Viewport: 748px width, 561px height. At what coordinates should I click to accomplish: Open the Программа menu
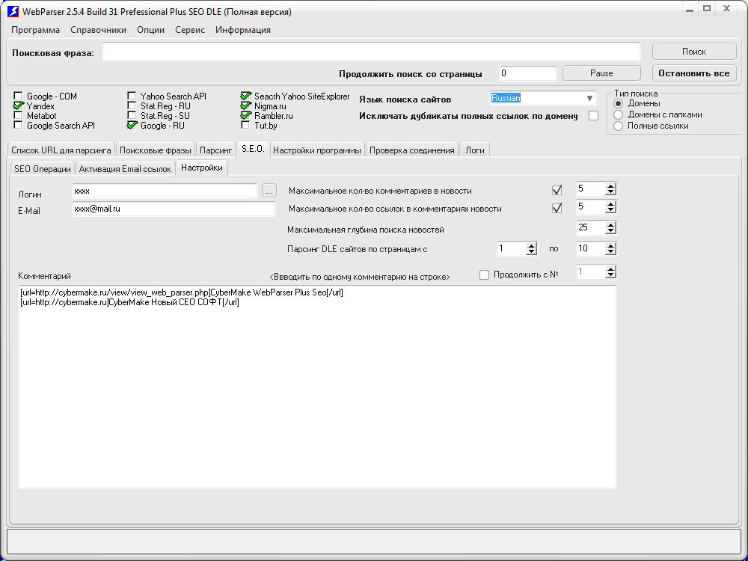coord(35,30)
